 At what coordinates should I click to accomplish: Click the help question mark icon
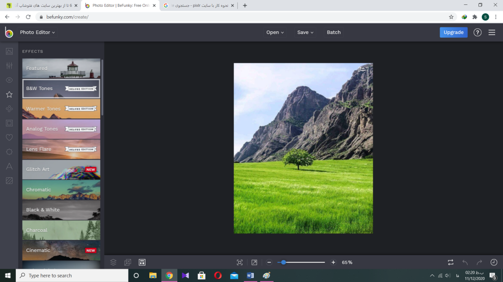click(x=477, y=32)
